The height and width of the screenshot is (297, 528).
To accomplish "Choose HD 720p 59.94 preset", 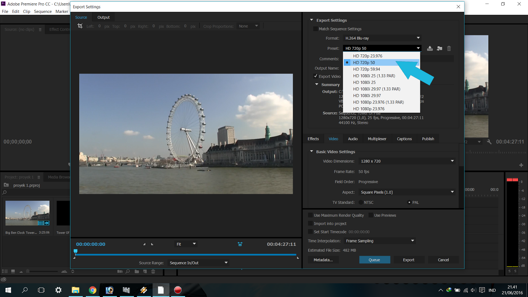I will [381, 69].
